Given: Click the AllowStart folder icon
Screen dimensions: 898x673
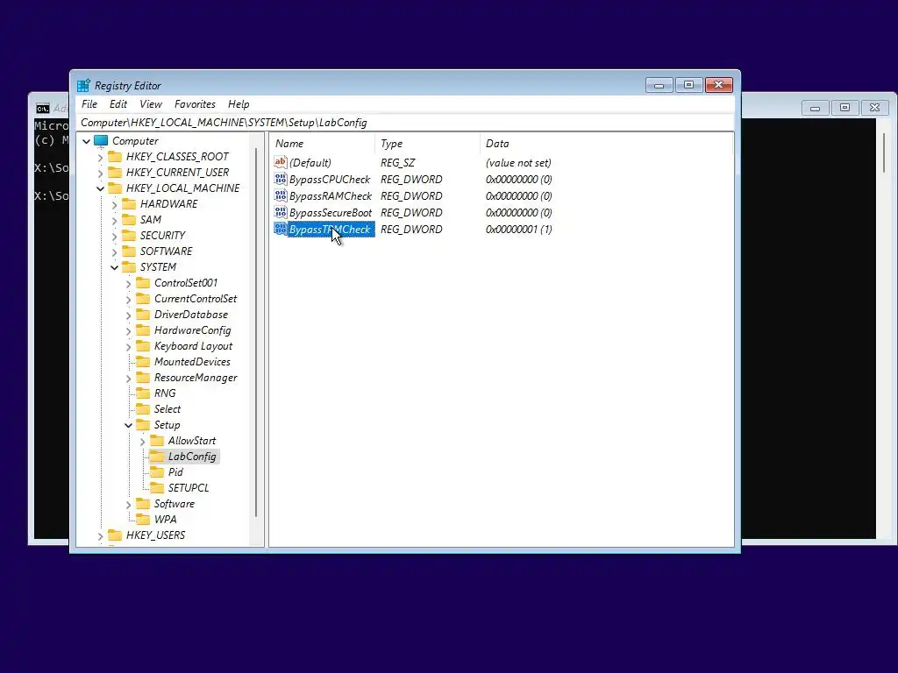Looking at the screenshot, I should pos(157,441).
